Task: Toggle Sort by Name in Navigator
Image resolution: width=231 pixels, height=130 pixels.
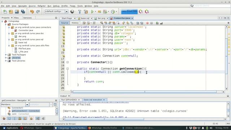Action: click(x=38, y=118)
